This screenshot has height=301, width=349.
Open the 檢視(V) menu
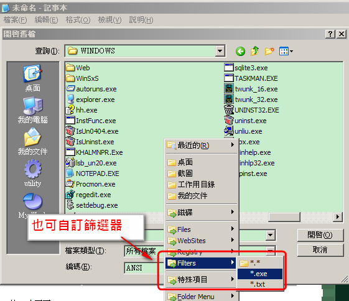point(109,20)
